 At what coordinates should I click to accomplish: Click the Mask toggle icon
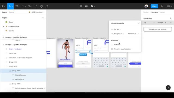pos(86,6)
